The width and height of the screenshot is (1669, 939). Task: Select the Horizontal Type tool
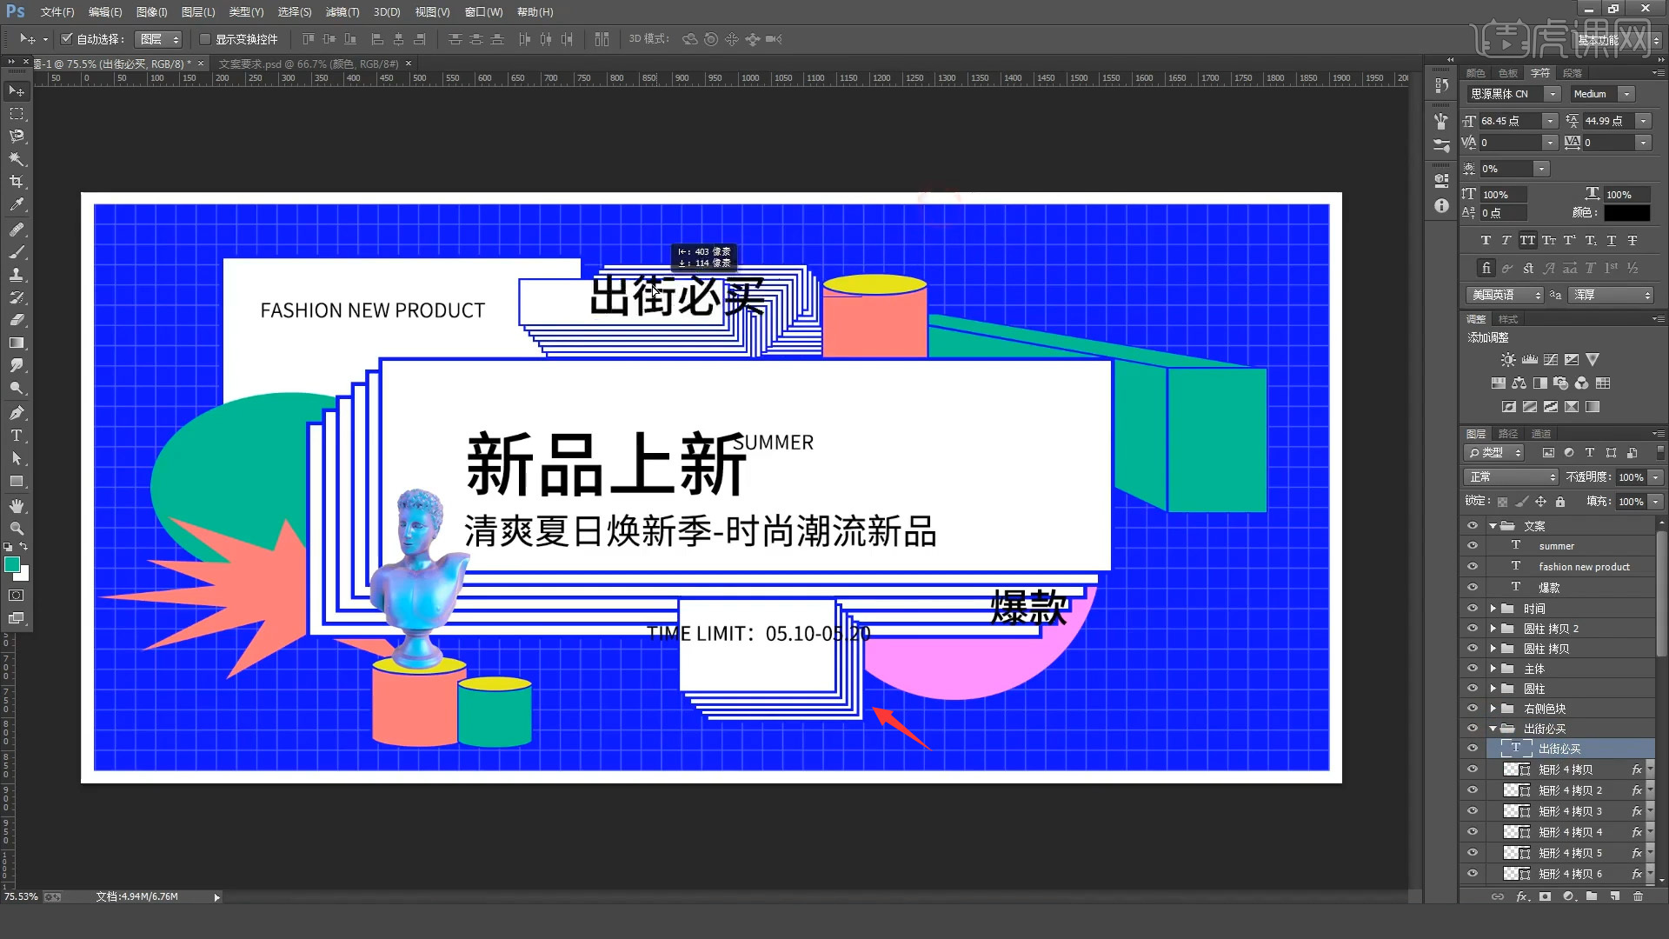point(16,436)
